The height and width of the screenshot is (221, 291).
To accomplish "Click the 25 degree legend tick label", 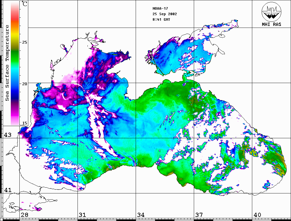I will (25, 42).
